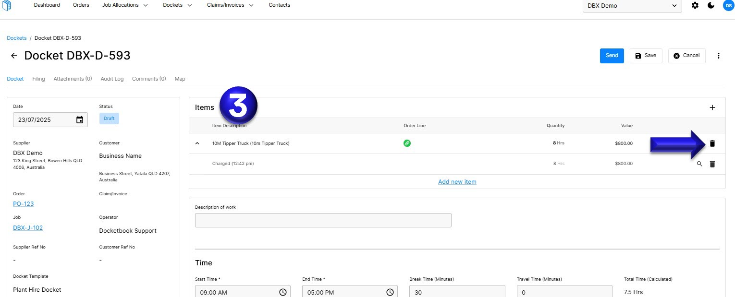Image resolution: width=735 pixels, height=297 pixels.
Task: Open the PO-123 order link
Action: pyautogui.click(x=24, y=204)
